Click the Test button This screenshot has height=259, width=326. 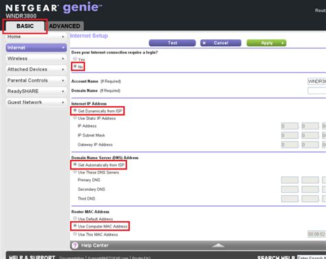tap(172, 43)
